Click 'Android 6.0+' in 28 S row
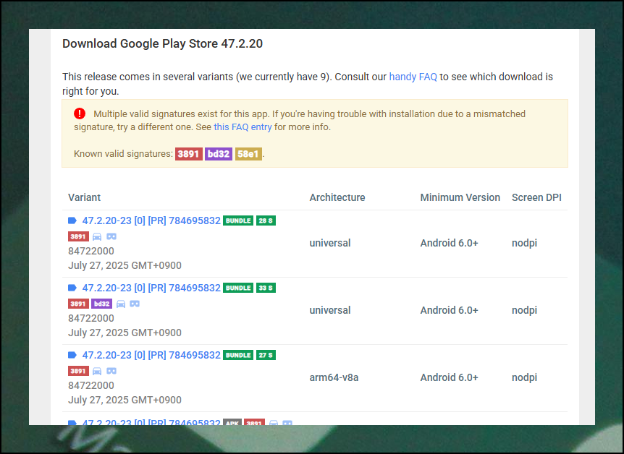 pos(450,244)
